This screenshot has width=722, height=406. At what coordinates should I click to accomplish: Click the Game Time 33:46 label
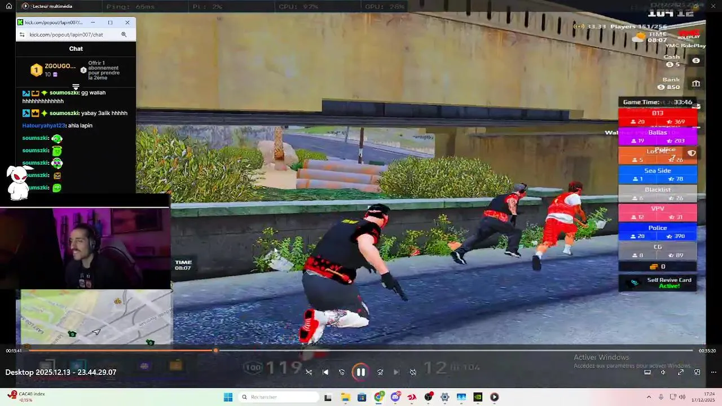658,102
